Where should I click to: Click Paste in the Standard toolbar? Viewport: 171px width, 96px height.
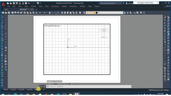point(30,13)
